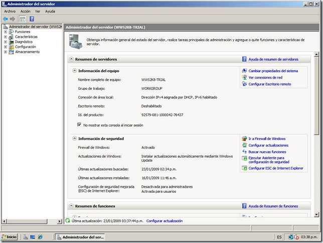The height and width of the screenshot is (243, 323).
Task: Select the Diagnóstico node icon
Action: [x=11, y=42]
